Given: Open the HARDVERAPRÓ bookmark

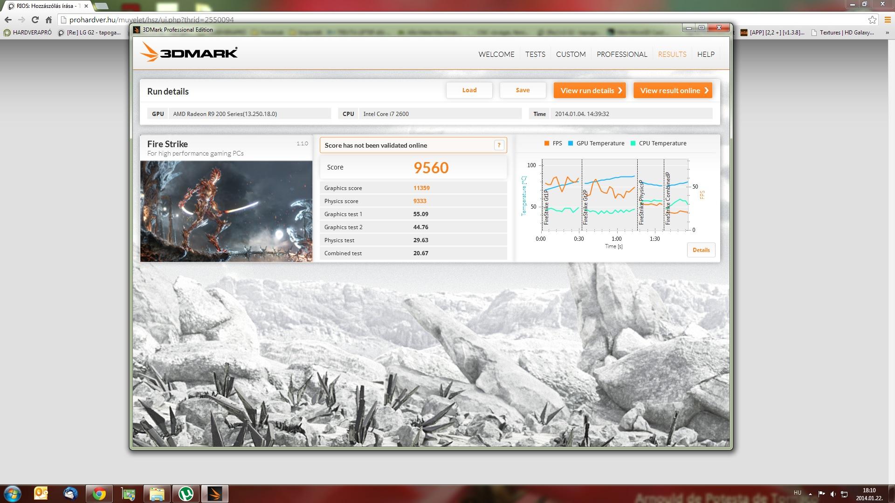Looking at the screenshot, I should pos(28,33).
